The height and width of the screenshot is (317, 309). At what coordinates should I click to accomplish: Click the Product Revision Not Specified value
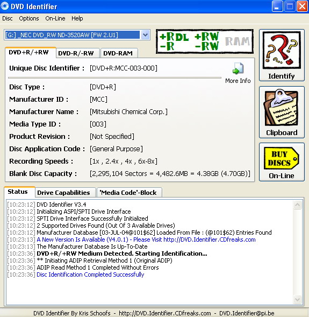coord(112,137)
